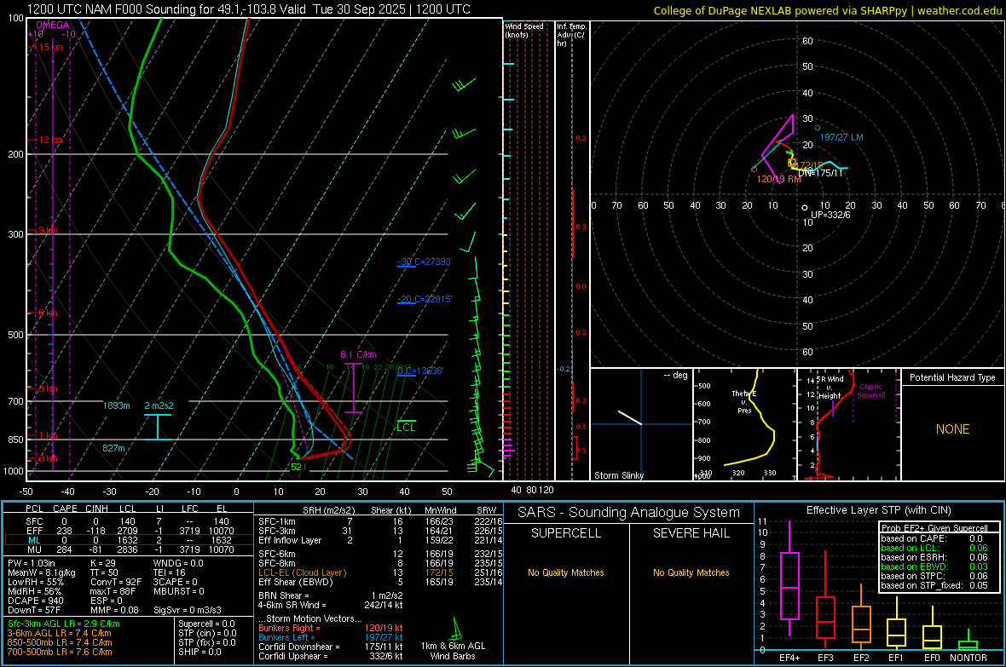Click the Storm Slinky panel label
This screenshot has height=667, width=1006.
pos(619,475)
